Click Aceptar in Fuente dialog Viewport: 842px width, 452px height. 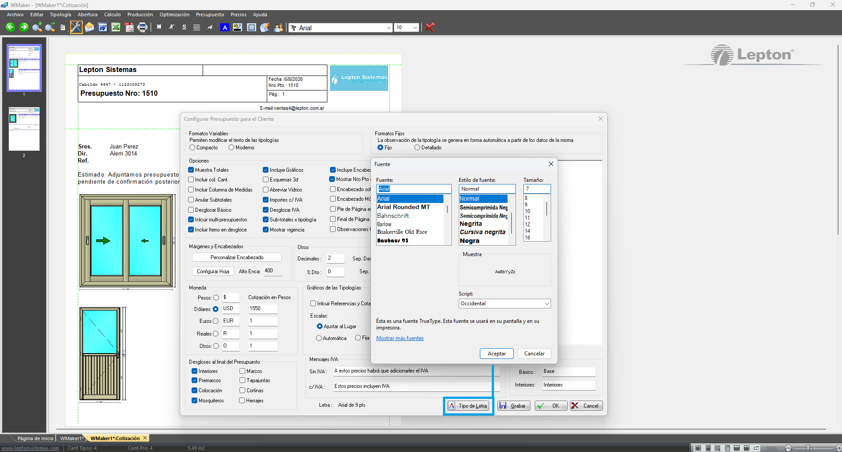click(497, 354)
